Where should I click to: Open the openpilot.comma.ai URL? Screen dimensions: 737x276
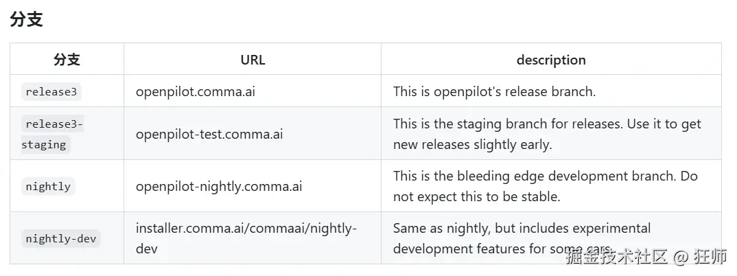tap(196, 91)
